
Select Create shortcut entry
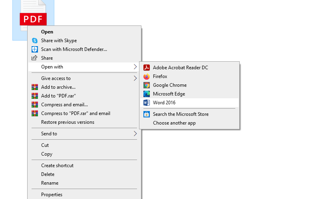click(57, 166)
